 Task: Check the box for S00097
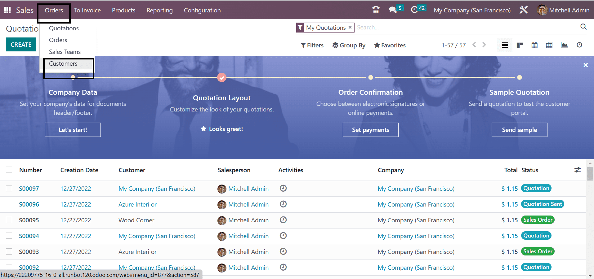[9, 188]
